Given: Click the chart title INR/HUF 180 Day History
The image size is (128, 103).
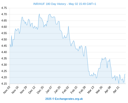Looking at the screenshot, I should 50,4.
